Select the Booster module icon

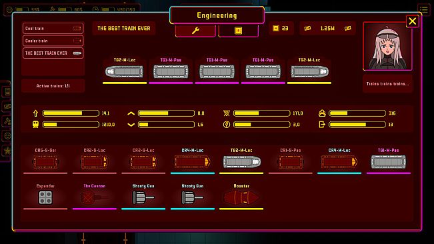tap(241, 198)
